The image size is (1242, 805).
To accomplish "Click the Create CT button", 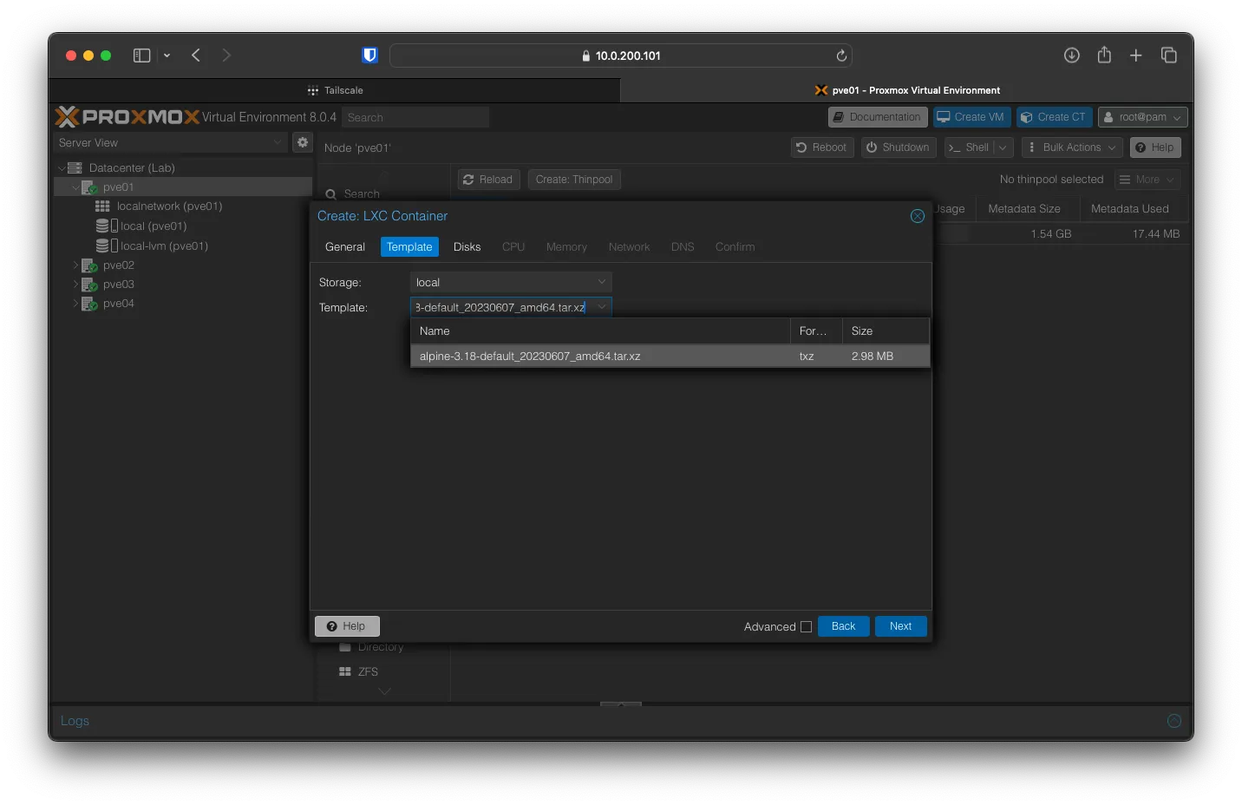I will point(1054,117).
